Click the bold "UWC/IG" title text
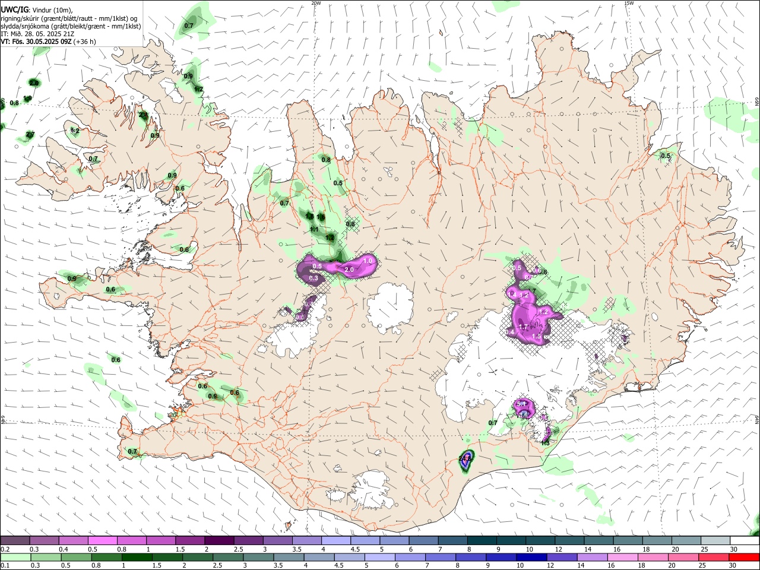This screenshot has height=570, width=760. (14, 10)
